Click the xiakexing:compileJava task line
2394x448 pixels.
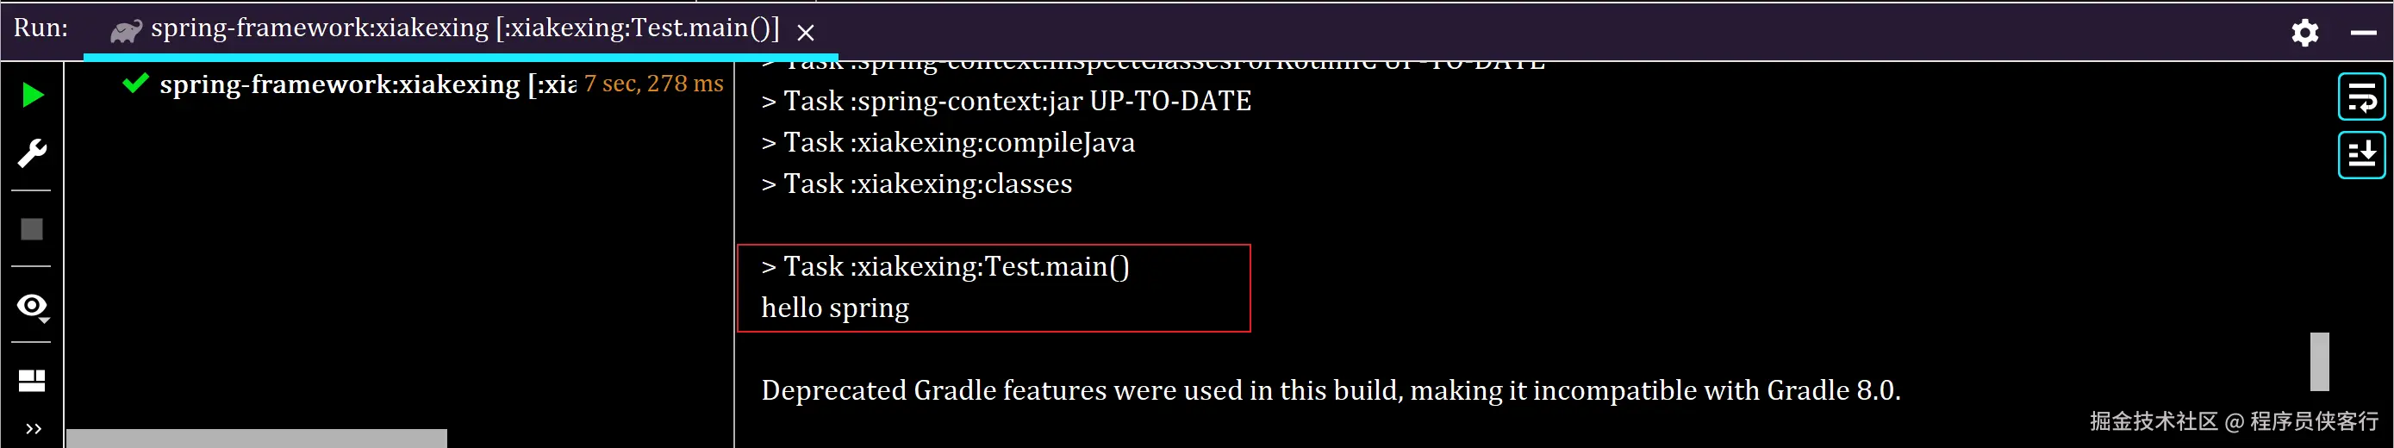coord(948,143)
